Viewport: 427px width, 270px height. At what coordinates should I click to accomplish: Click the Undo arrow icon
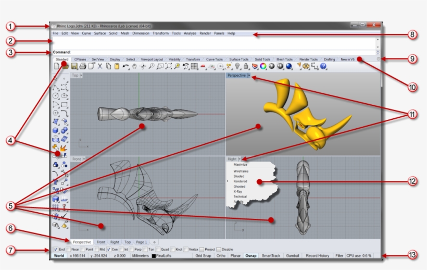coord(125,66)
